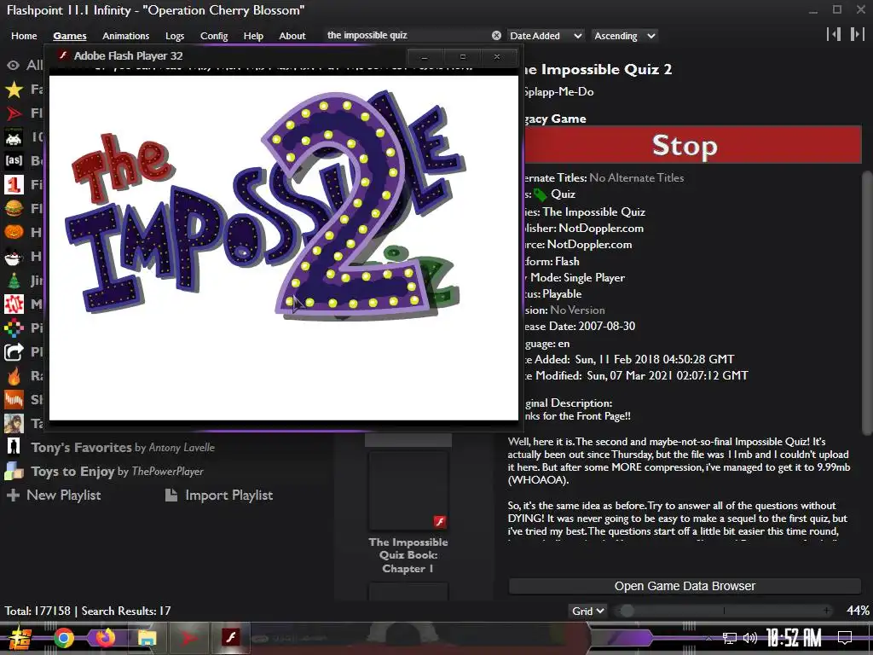Click the game details scrollbar
Screen dimensions: 873x655
[x=867, y=304]
